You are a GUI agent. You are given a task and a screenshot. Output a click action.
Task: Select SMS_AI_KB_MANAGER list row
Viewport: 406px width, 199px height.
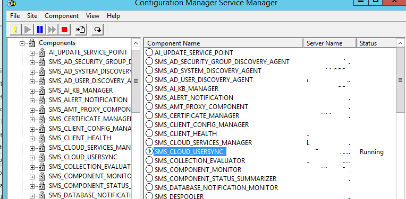coord(187,89)
